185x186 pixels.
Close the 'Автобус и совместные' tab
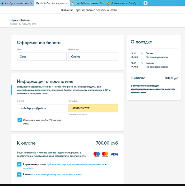[31, 3]
